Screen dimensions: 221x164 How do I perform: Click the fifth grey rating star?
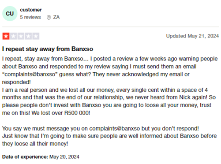(x=36, y=36)
